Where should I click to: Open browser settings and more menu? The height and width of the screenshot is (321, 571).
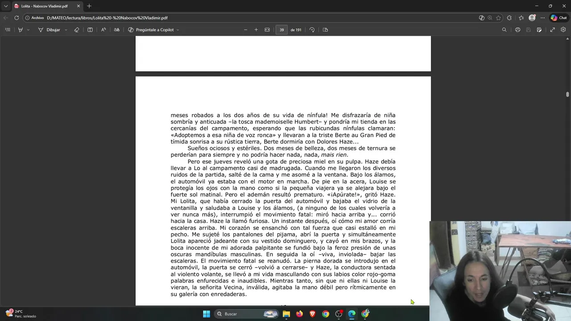[x=542, y=18]
